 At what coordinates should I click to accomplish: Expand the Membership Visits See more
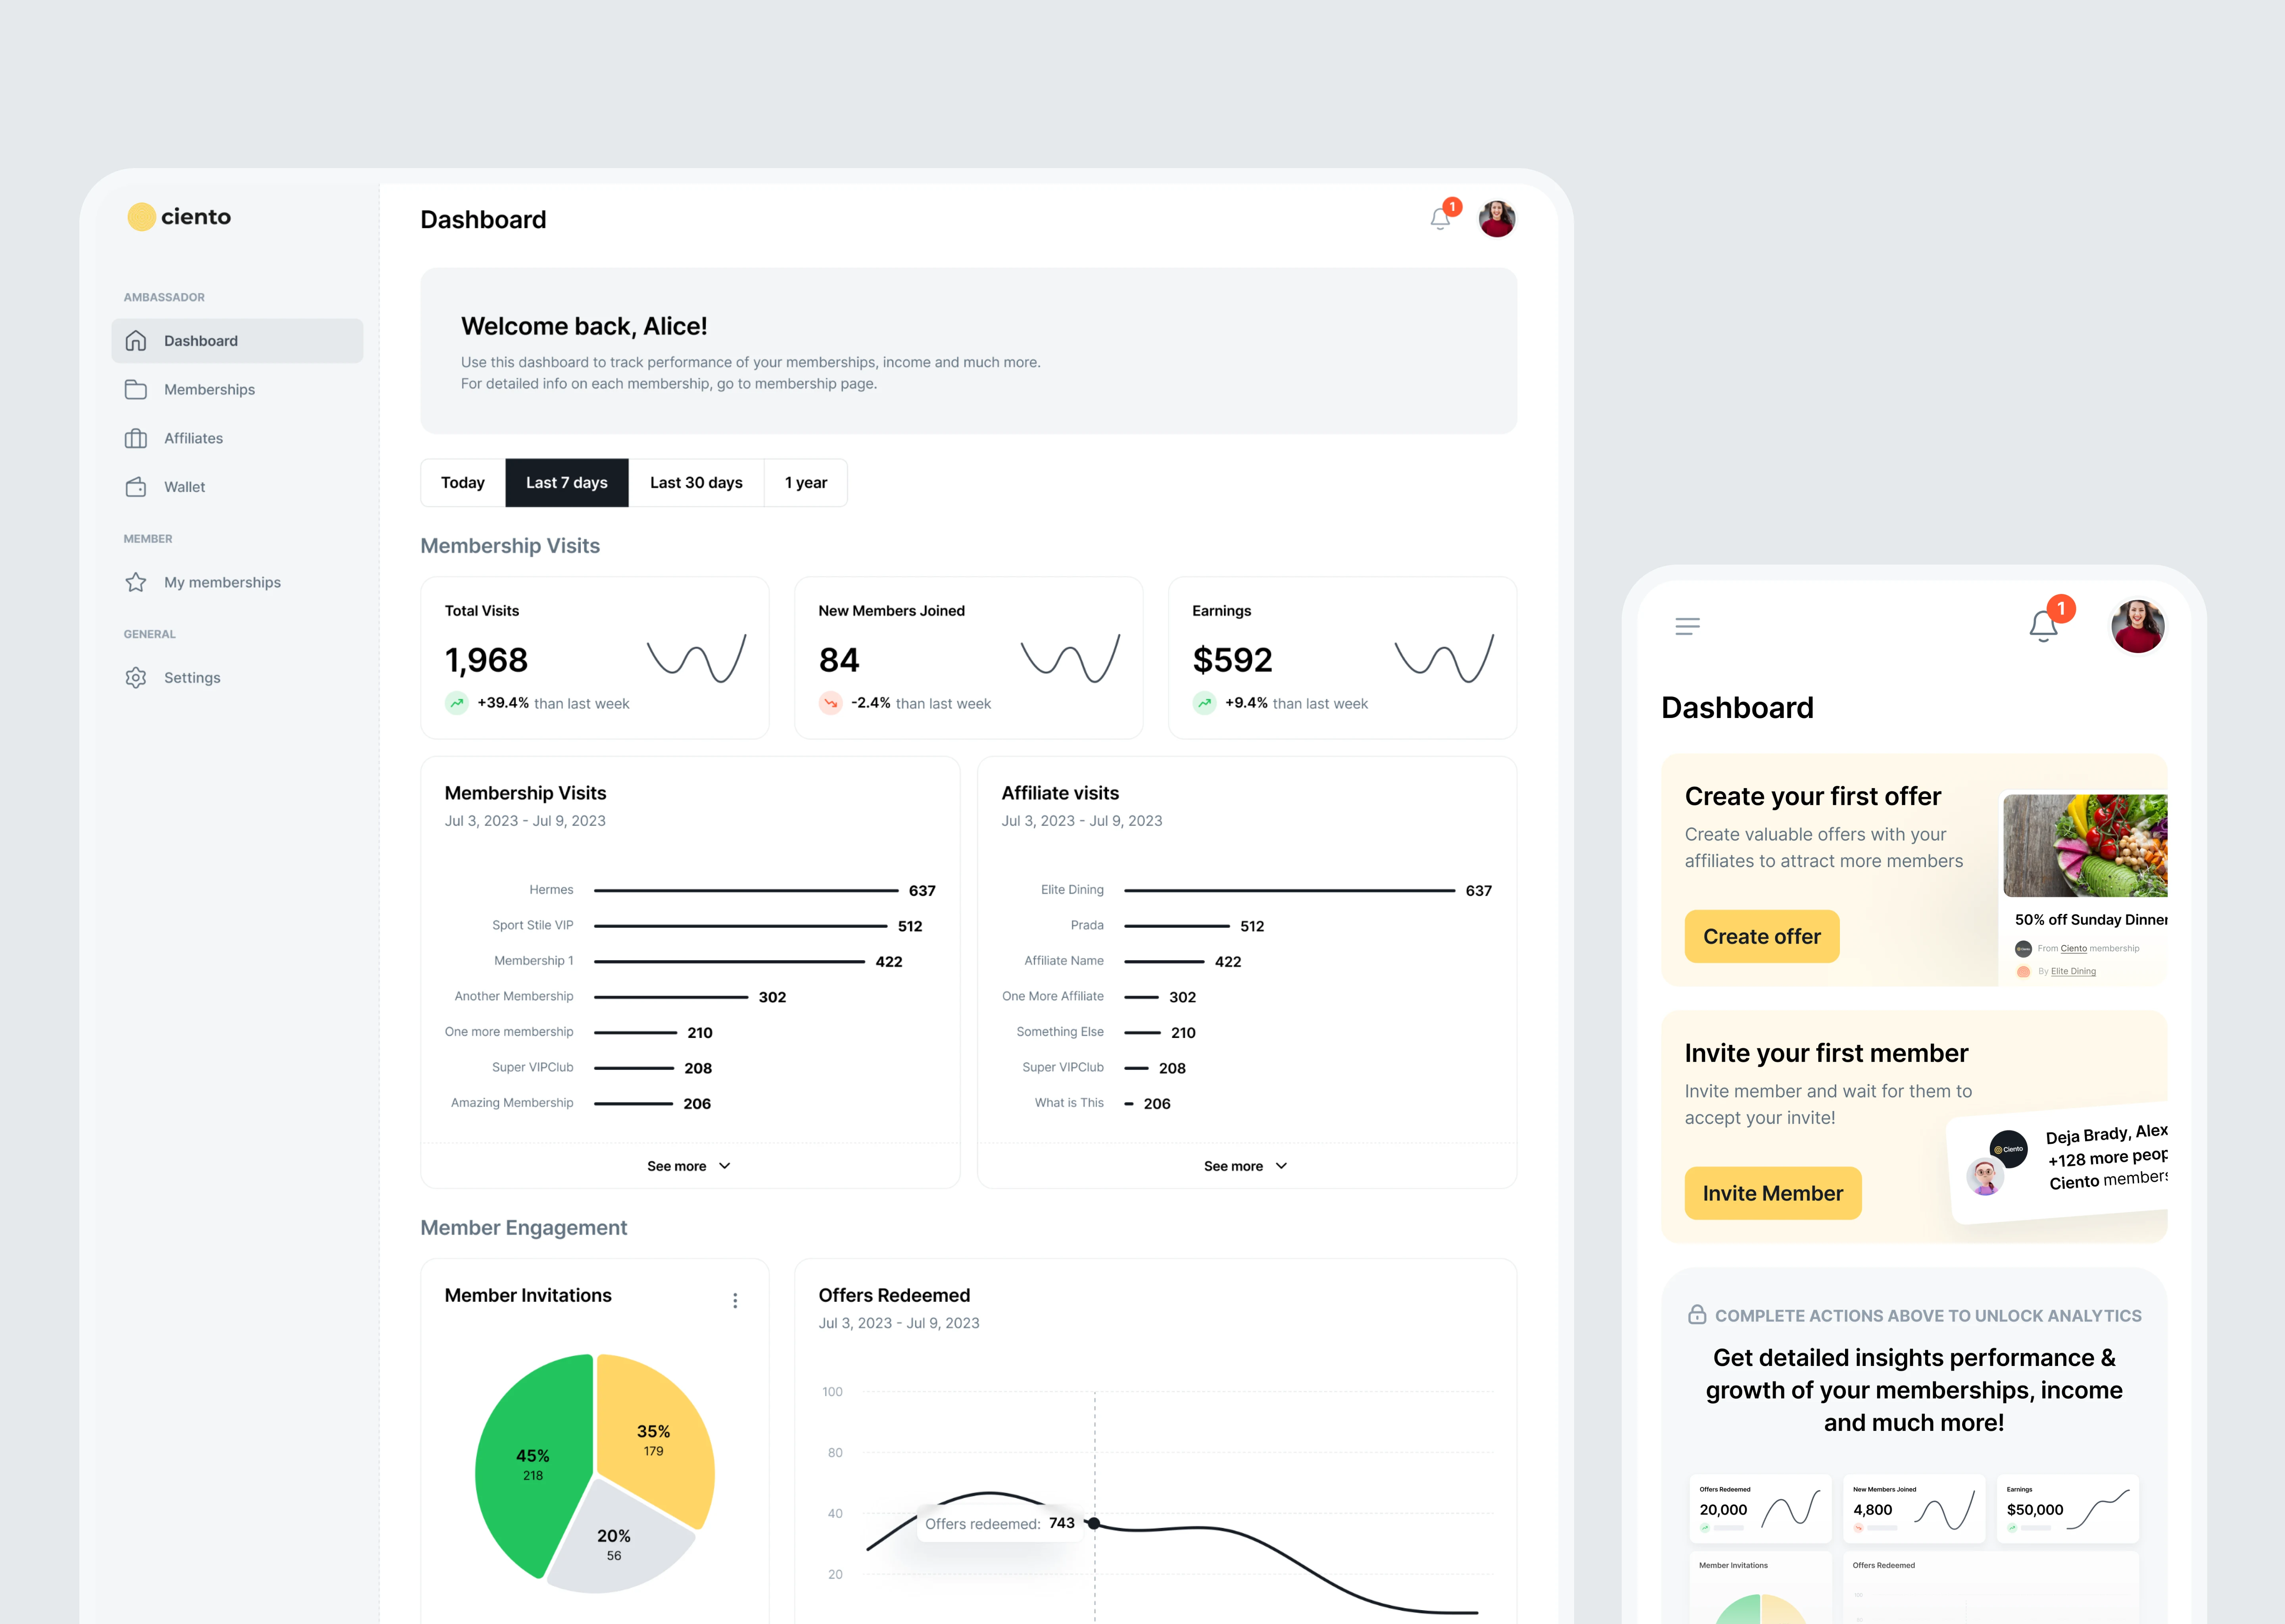point(685,1165)
